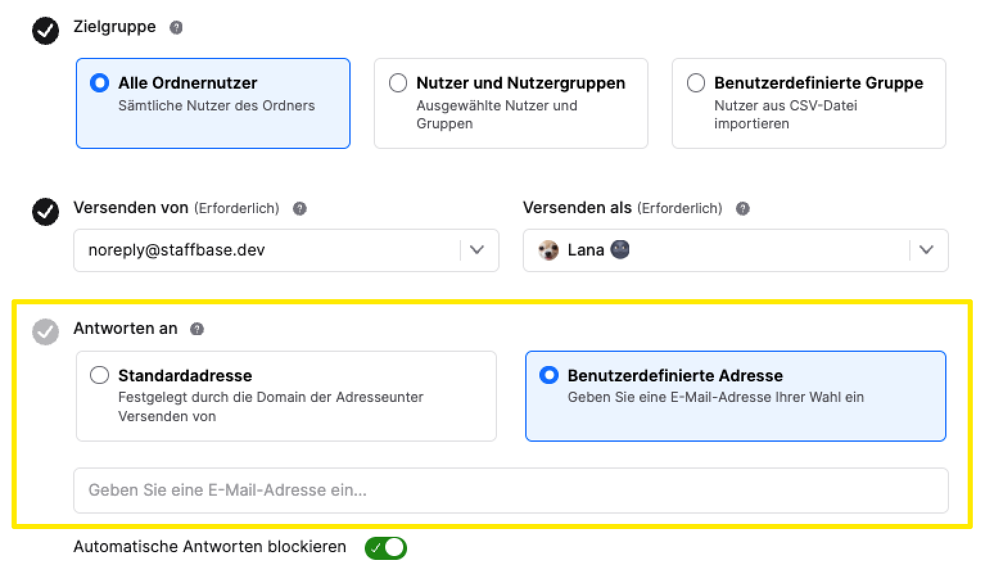985x574 pixels.
Task: Click the Geben Sie eine E-Mail-Adresse Ihrer Wahl description
Action: 715,397
